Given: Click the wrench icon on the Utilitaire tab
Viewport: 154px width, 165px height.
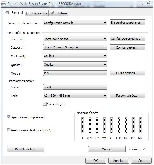Looking at the screenshot, I should [x=52, y=13].
